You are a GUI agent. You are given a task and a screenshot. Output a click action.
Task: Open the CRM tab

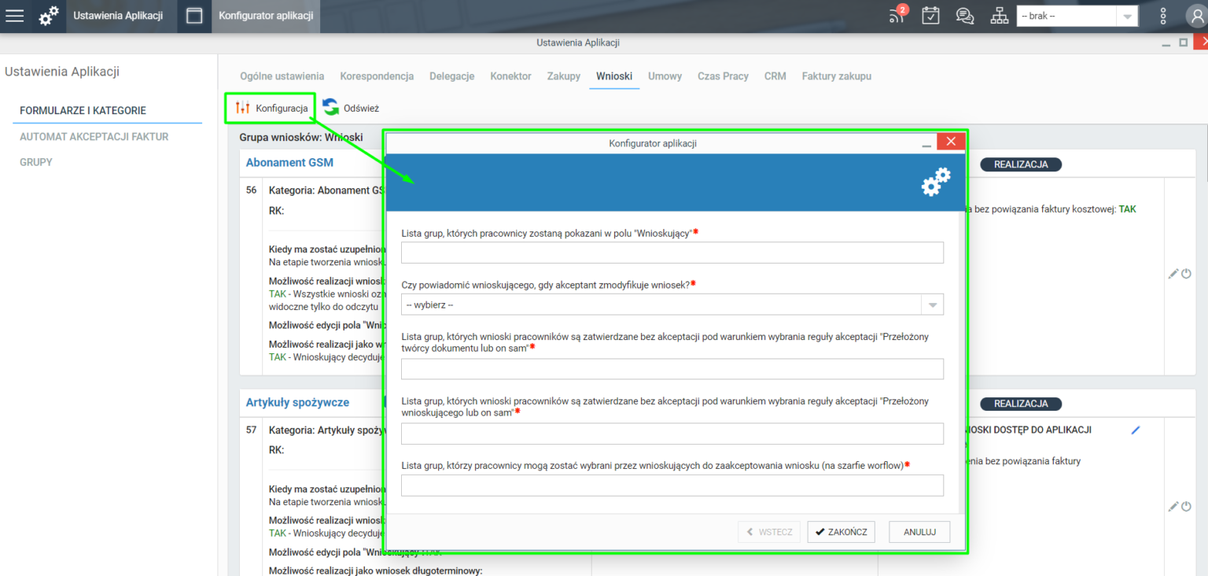click(775, 76)
